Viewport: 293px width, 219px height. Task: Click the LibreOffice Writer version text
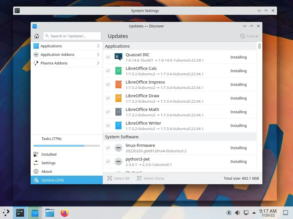[165, 129]
